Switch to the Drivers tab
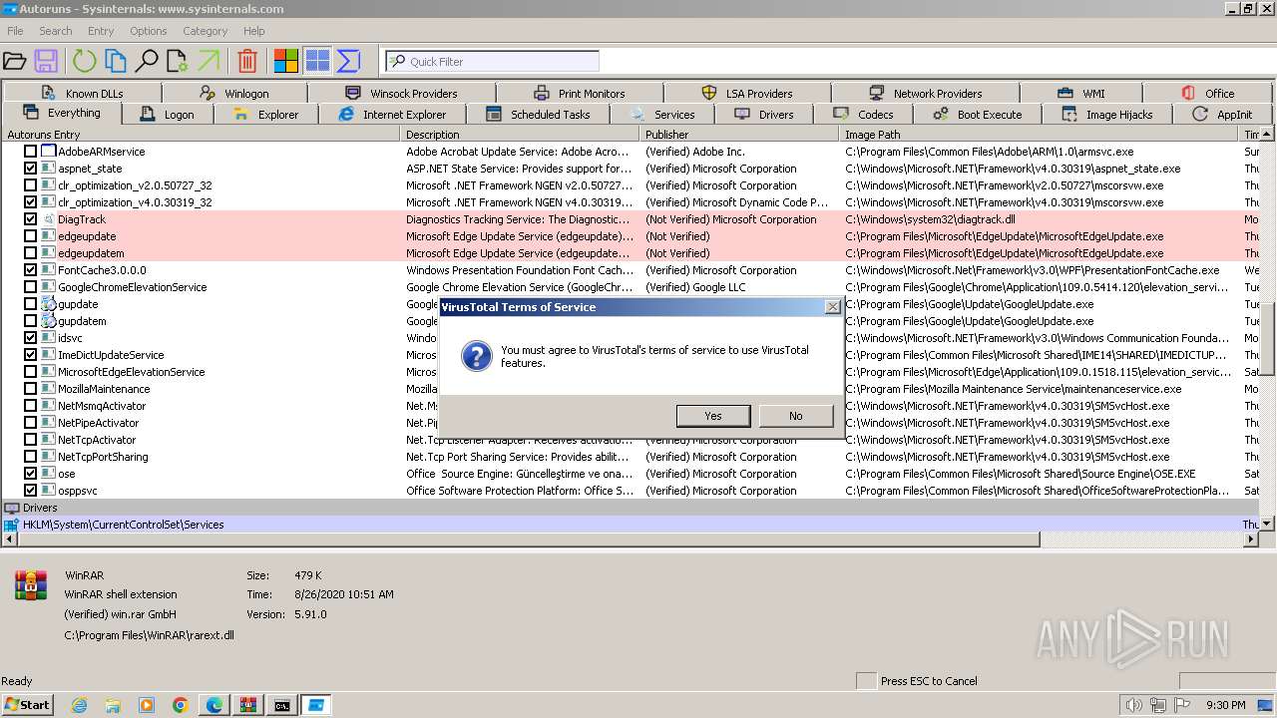The height and width of the screenshot is (718, 1277). (765, 115)
